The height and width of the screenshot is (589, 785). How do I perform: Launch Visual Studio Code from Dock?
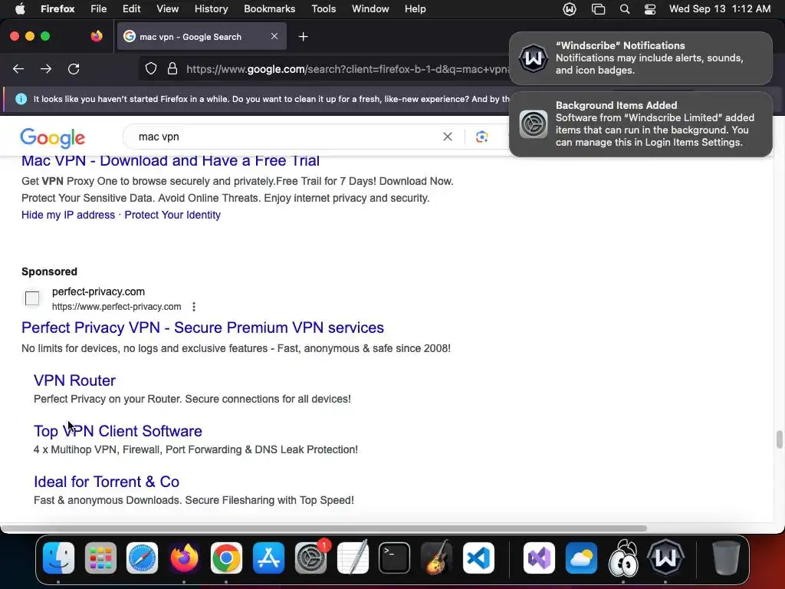tap(478, 558)
